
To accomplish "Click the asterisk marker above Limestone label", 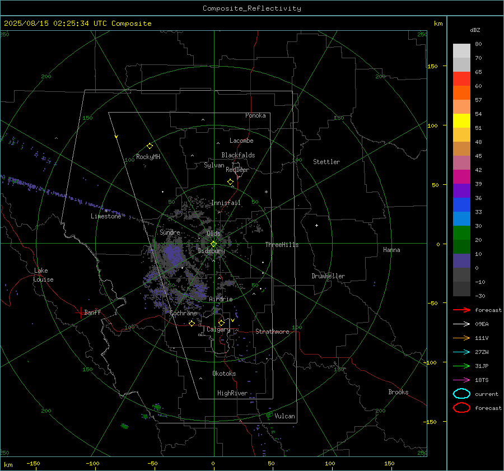I will click(106, 211).
